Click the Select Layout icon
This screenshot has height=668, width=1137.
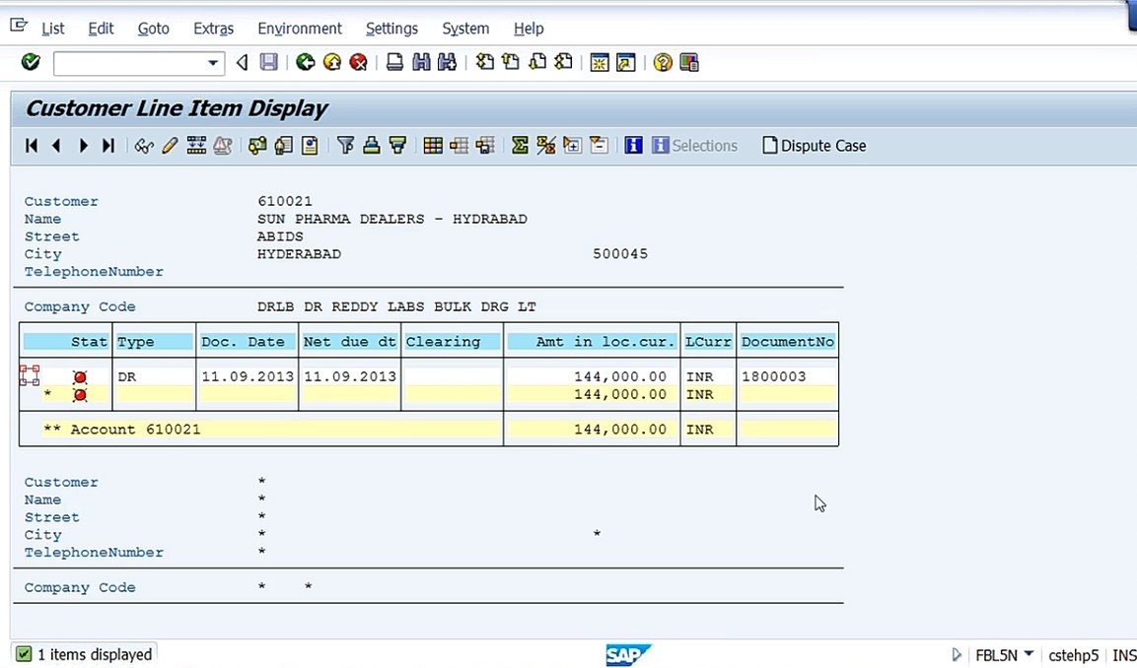459,146
